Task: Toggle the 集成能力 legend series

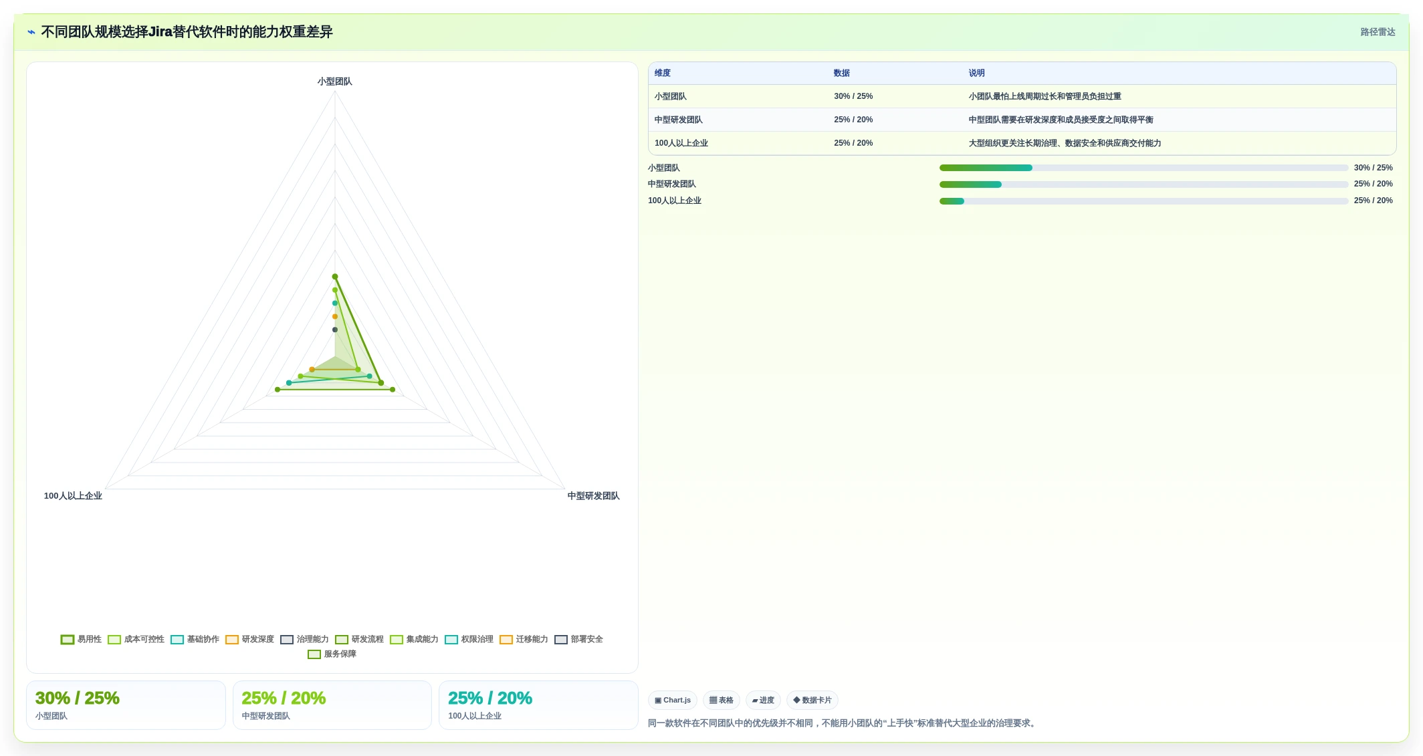Action: tap(414, 639)
